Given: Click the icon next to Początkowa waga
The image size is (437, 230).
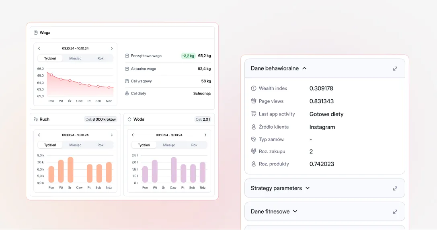Looking at the screenshot, I should click(127, 56).
